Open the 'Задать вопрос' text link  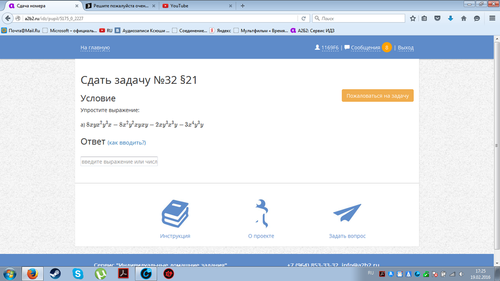pyautogui.click(x=347, y=236)
